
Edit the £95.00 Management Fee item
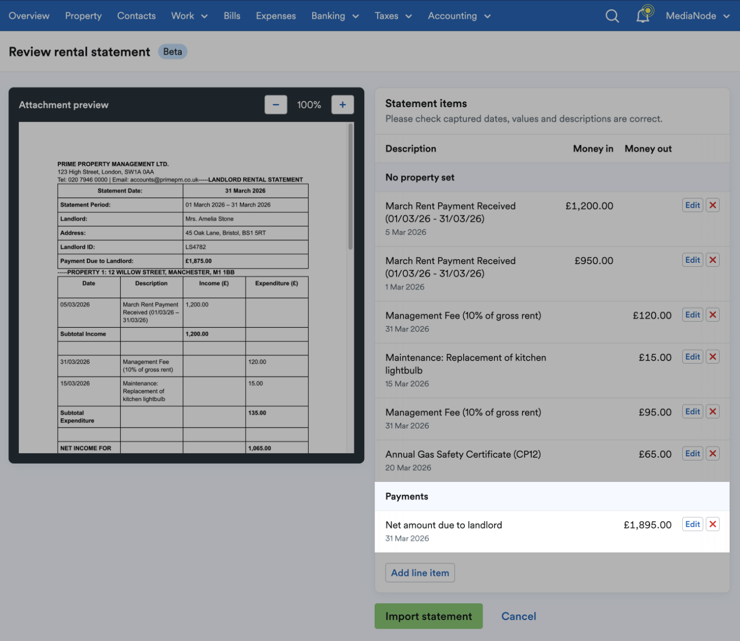(693, 412)
